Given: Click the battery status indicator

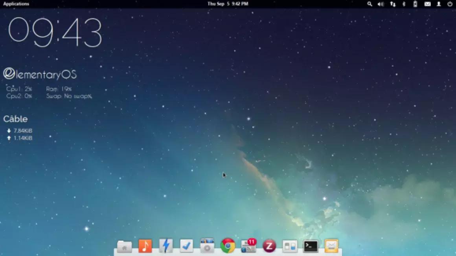Looking at the screenshot, I should (415, 4).
